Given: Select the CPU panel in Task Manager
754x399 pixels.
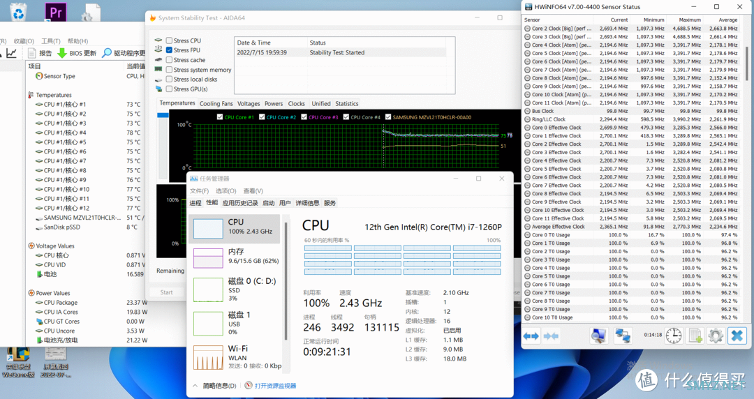Looking at the screenshot, I should [x=235, y=228].
